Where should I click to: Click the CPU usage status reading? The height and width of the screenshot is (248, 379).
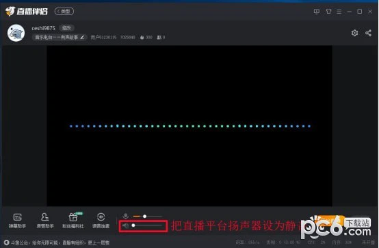316,243
